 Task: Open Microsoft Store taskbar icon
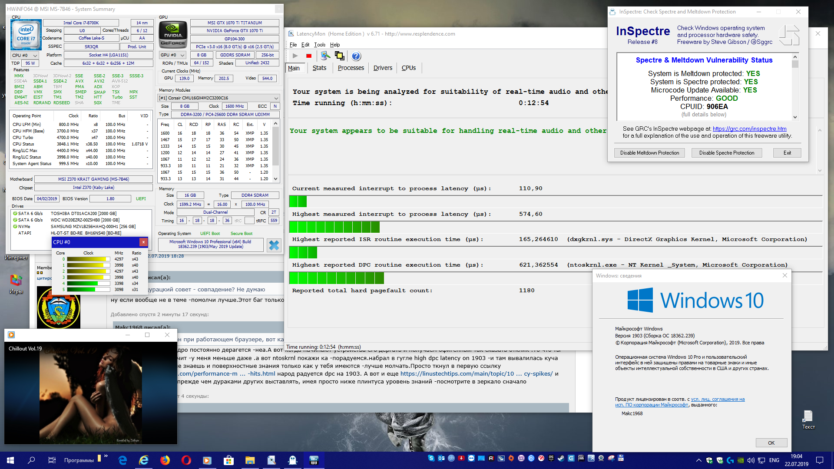tap(228, 460)
